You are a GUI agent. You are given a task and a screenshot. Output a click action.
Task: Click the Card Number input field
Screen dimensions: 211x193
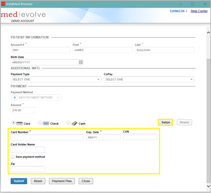tap(47, 138)
